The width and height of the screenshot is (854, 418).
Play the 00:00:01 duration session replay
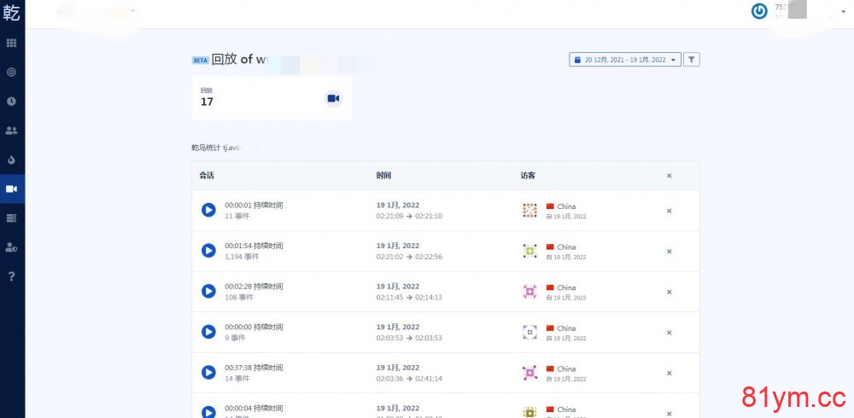coord(208,210)
